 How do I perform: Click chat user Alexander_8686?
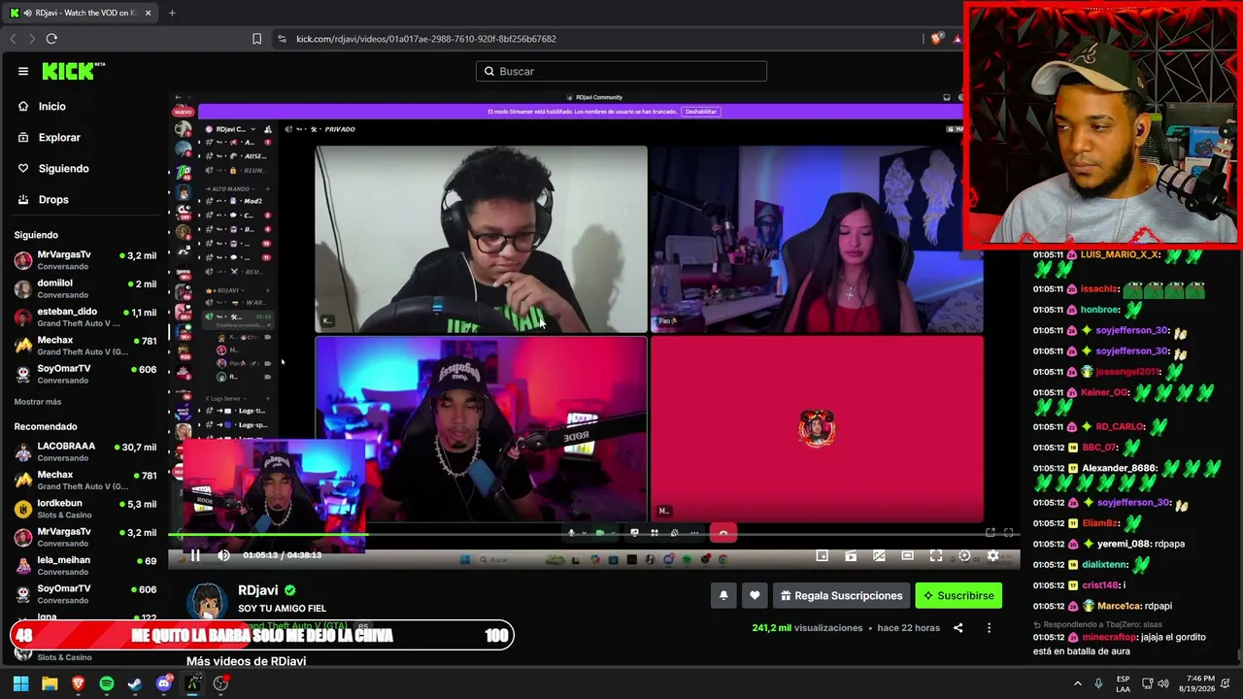tap(1120, 468)
